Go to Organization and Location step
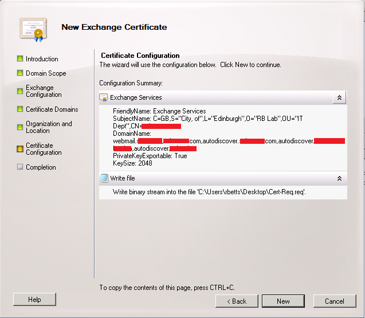This screenshot has height=318, width=365. click(49, 127)
